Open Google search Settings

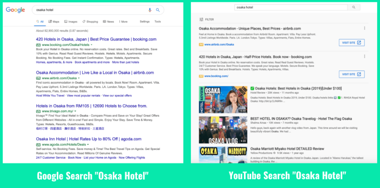(x=145, y=22)
